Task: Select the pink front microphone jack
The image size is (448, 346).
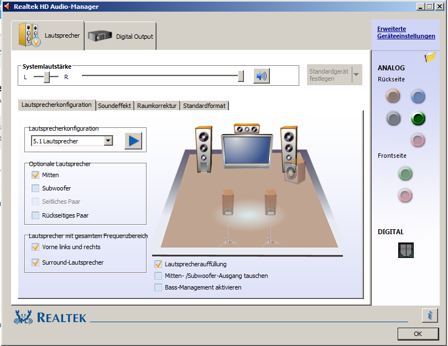Action: (405, 195)
